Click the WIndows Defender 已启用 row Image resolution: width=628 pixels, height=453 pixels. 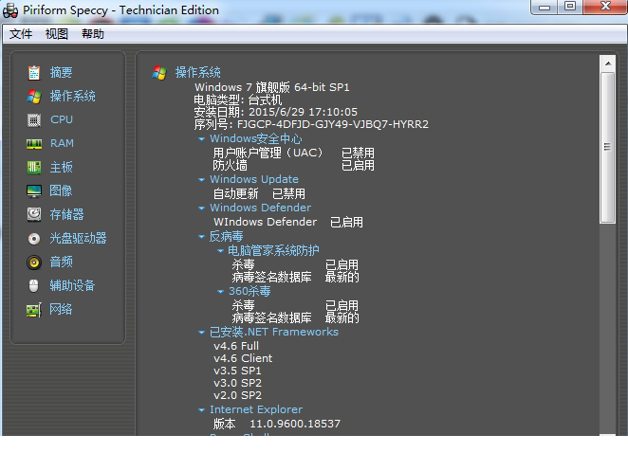pos(288,222)
